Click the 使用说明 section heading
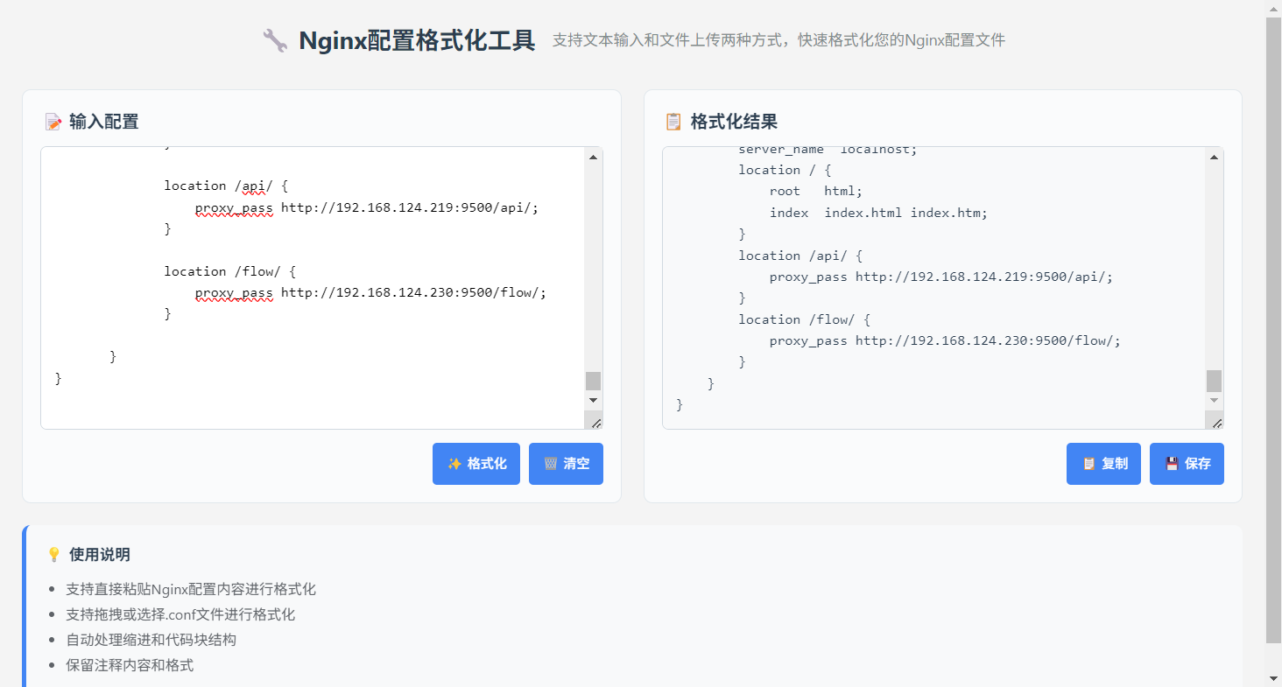This screenshot has width=1282, height=687. click(100, 555)
